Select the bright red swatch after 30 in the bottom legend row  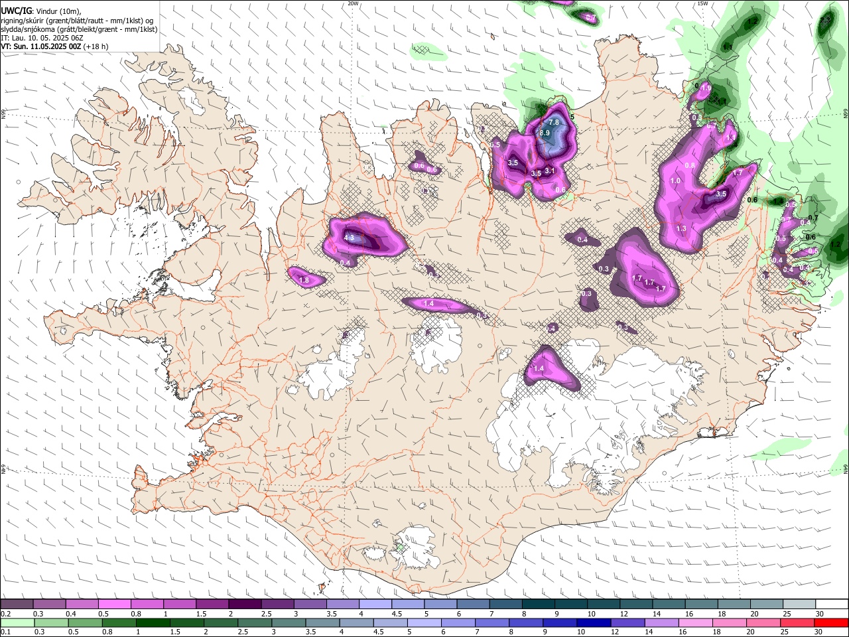[832, 622]
